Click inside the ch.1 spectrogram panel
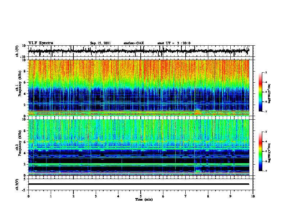Viewport: 285px width, 220px height. [x=139, y=88]
